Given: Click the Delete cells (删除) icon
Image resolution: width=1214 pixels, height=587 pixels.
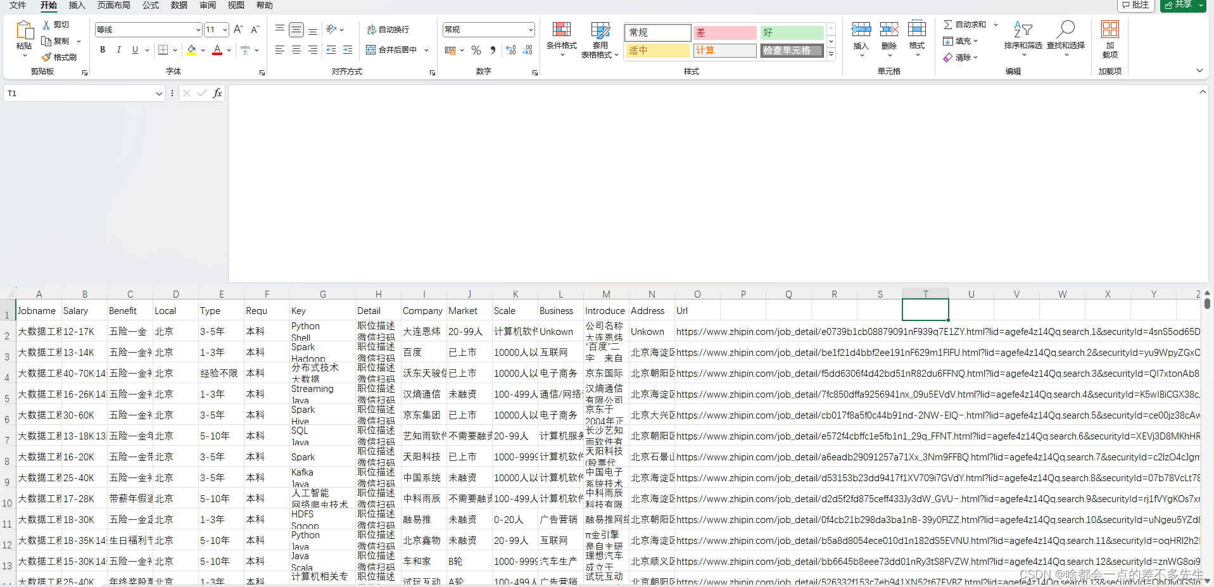Looking at the screenshot, I should pyautogui.click(x=889, y=30).
